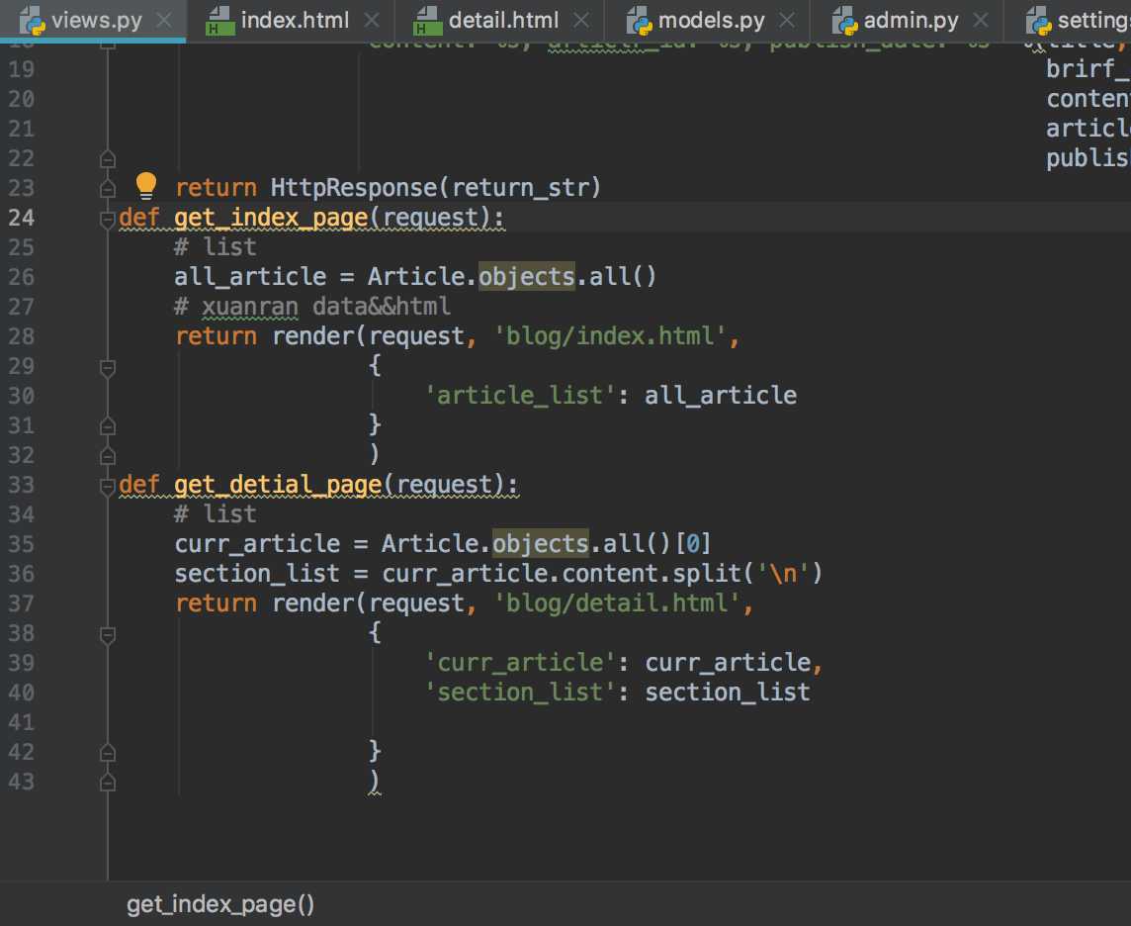The height and width of the screenshot is (926, 1131).
Task: Fold the dict block at line 29
Action: tap(108, 368)
